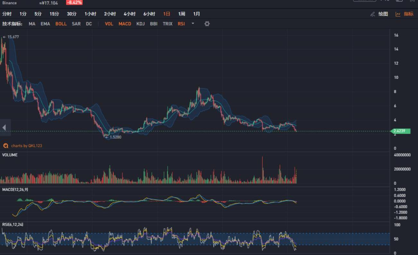Disable the MACD sub-chart indicator
The width and height of the screenshot is (418, 255).
coord(125,24)
